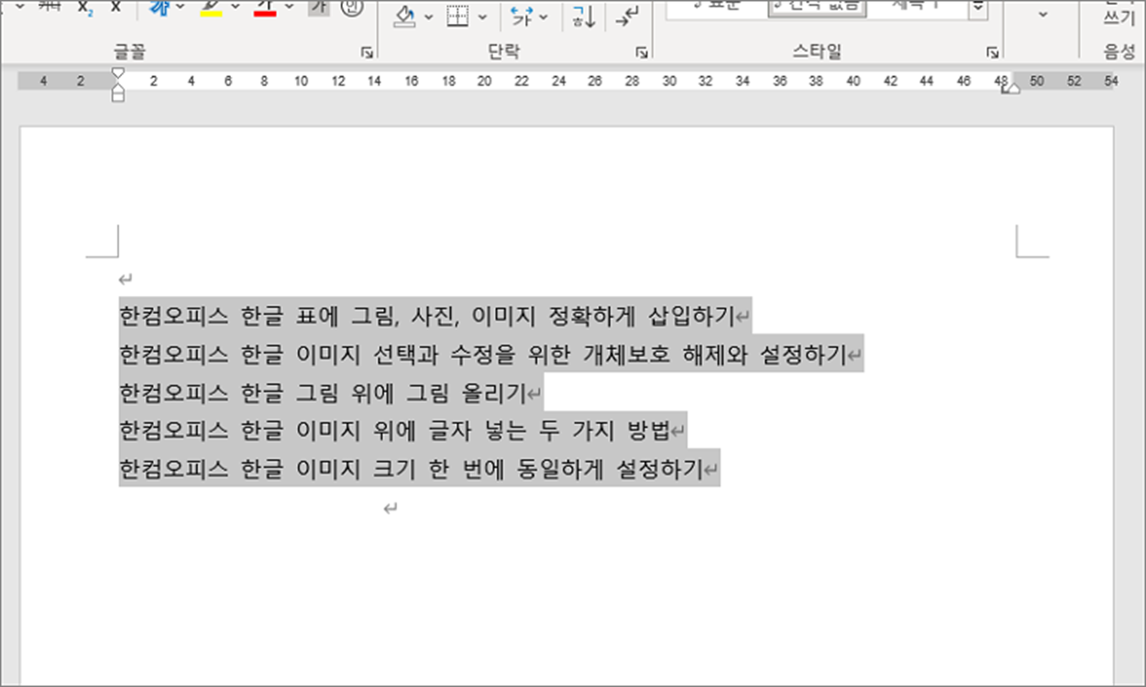Select the 표준 style
This screenshot has height=687, width=1146.
pyautogui.click(x=717, y=7)
